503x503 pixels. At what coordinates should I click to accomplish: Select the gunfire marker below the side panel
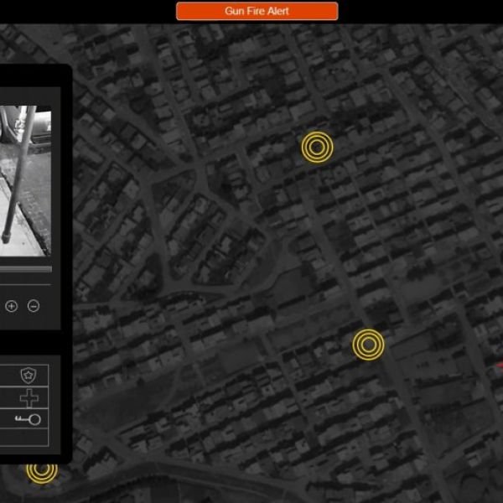tap(41, 471)
